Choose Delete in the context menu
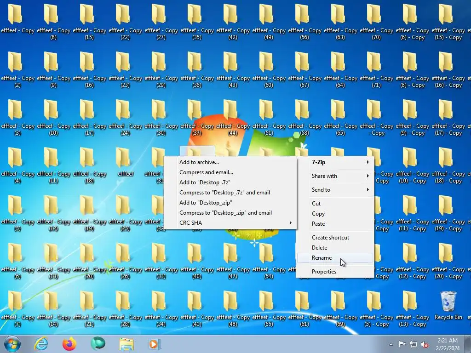Screen dimensions: 471x353 [335, 248]
